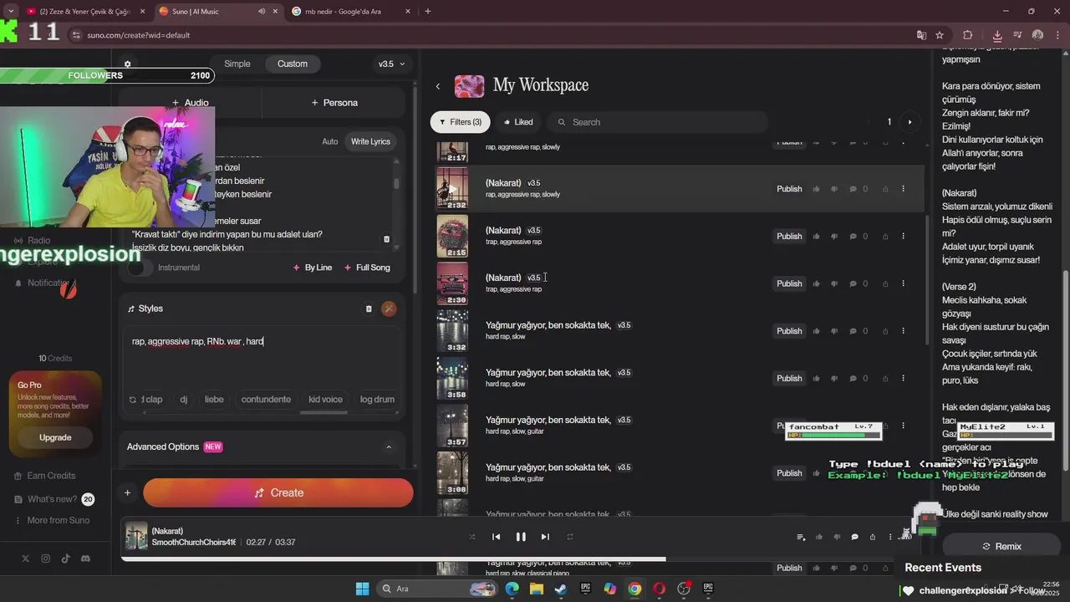The width and height of the screenshot is (1070, 602).
Task: Open More from Suno menu
Action: click(52, 520)
